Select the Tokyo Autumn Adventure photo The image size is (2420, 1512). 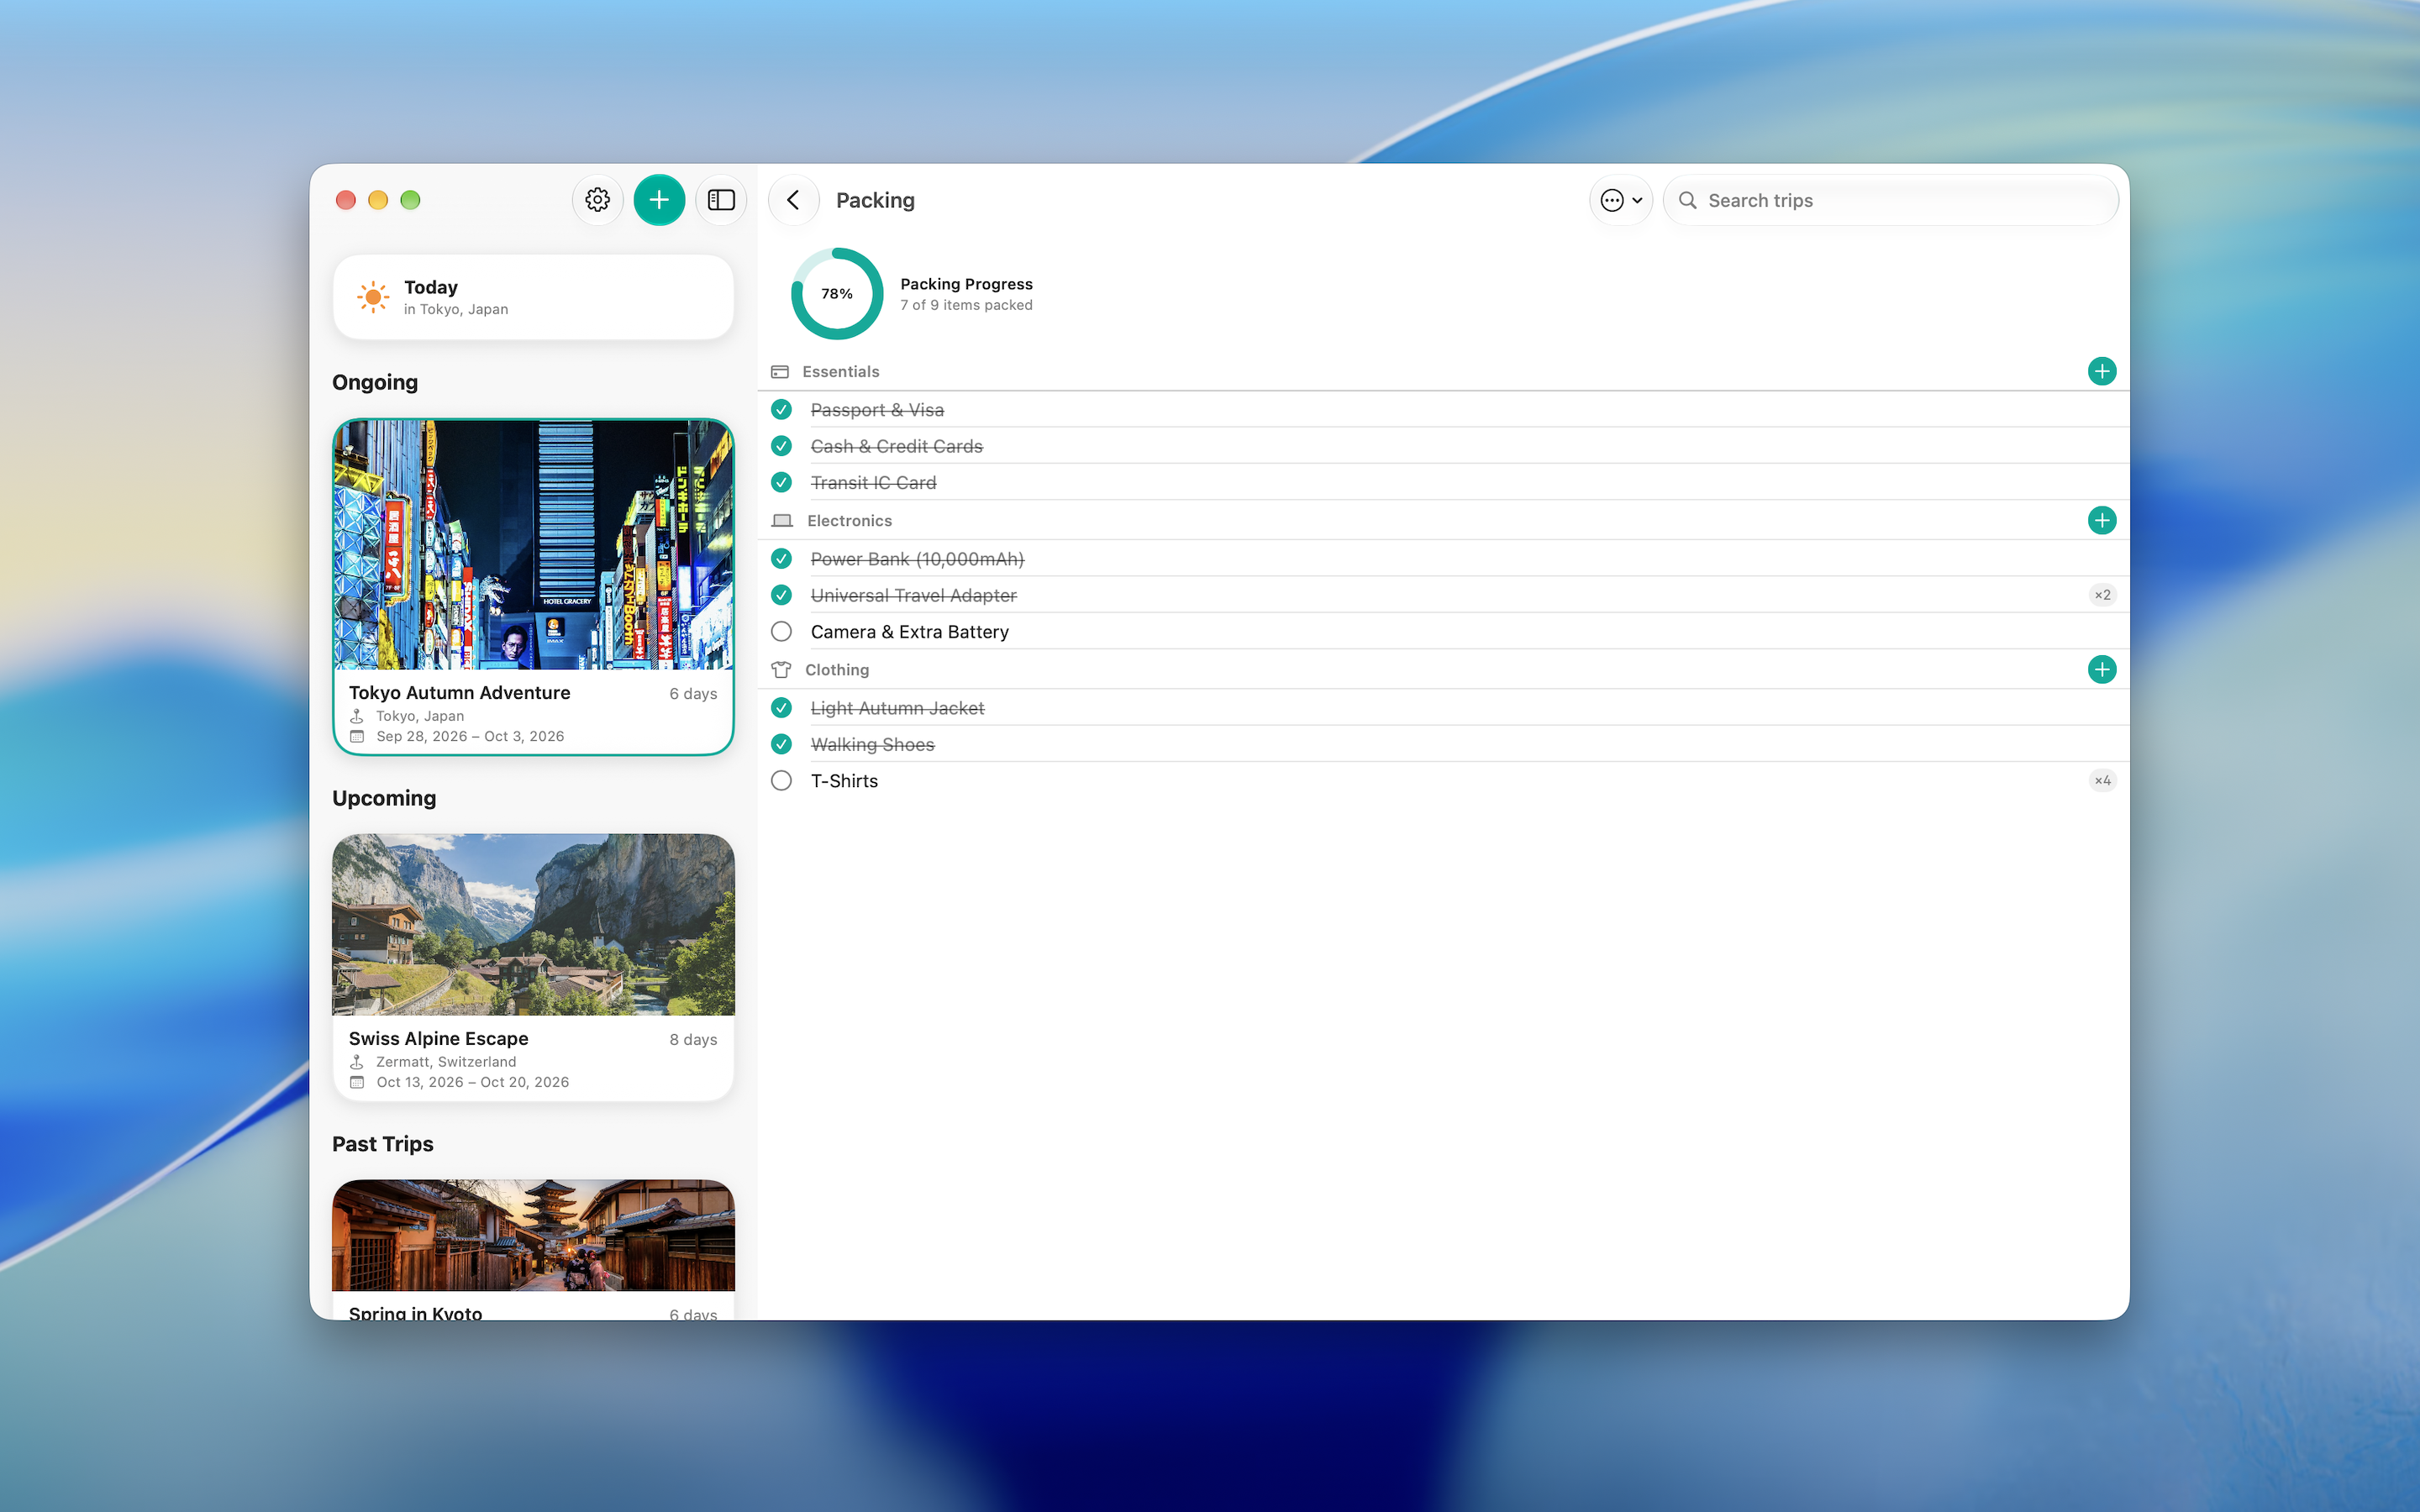pyautogui.click(x=533, y=545)
